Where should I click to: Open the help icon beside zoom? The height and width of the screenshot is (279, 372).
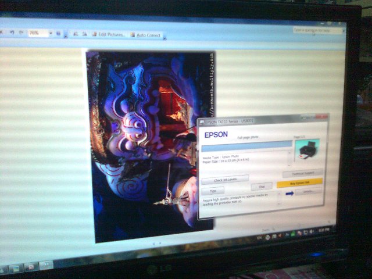(58, 34)
